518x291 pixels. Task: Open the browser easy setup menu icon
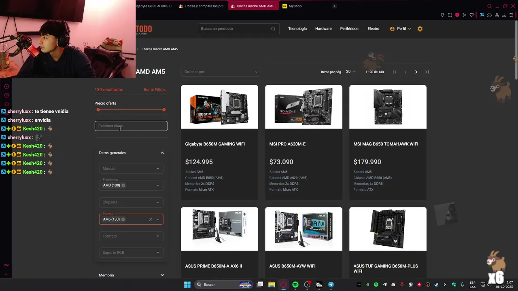pyautogui.click(x=512, y=15)
